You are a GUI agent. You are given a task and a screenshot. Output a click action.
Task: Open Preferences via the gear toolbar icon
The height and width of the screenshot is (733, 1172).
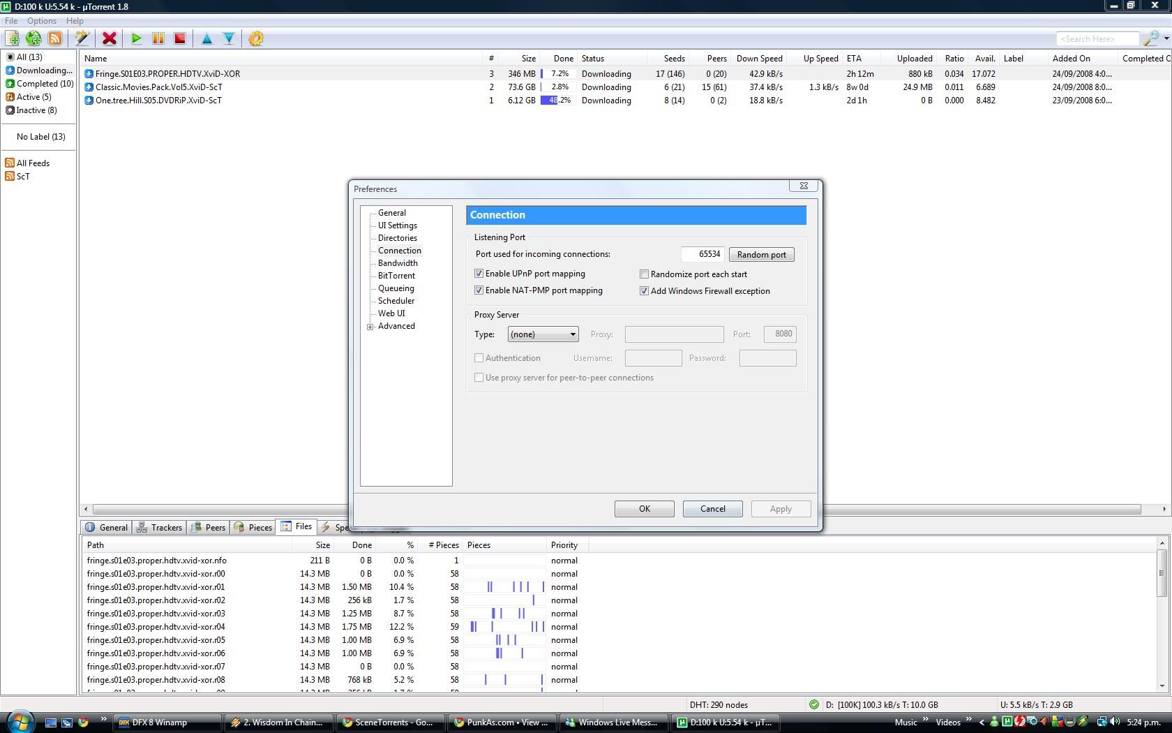point(256,39)
